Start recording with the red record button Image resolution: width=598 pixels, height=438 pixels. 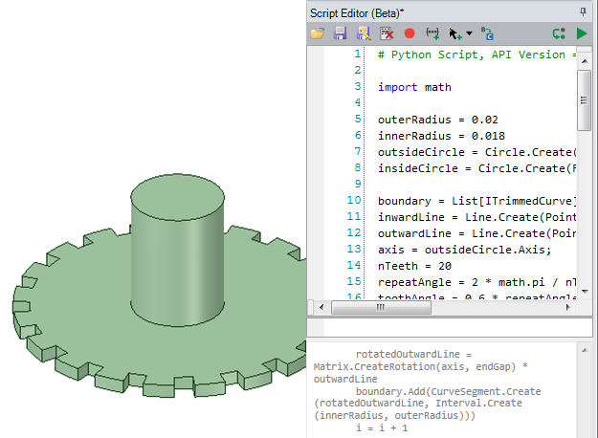(410, 33)
